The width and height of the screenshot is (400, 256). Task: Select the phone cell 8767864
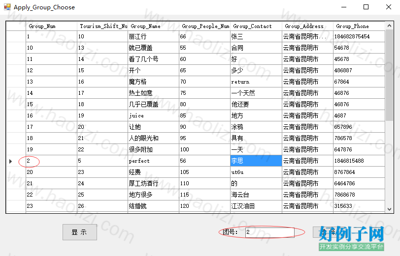(x=359, y=172)
